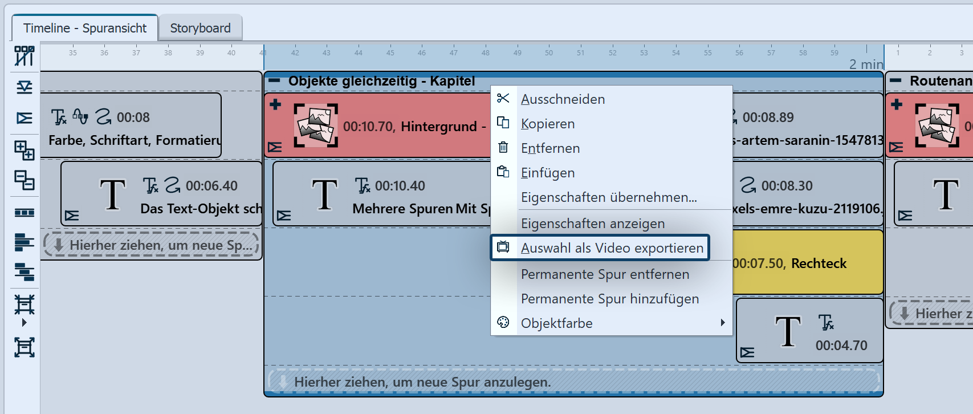The image size is (973, 414).
Task: Click the three-blocks distribute icon
Action: click(25, 213)
